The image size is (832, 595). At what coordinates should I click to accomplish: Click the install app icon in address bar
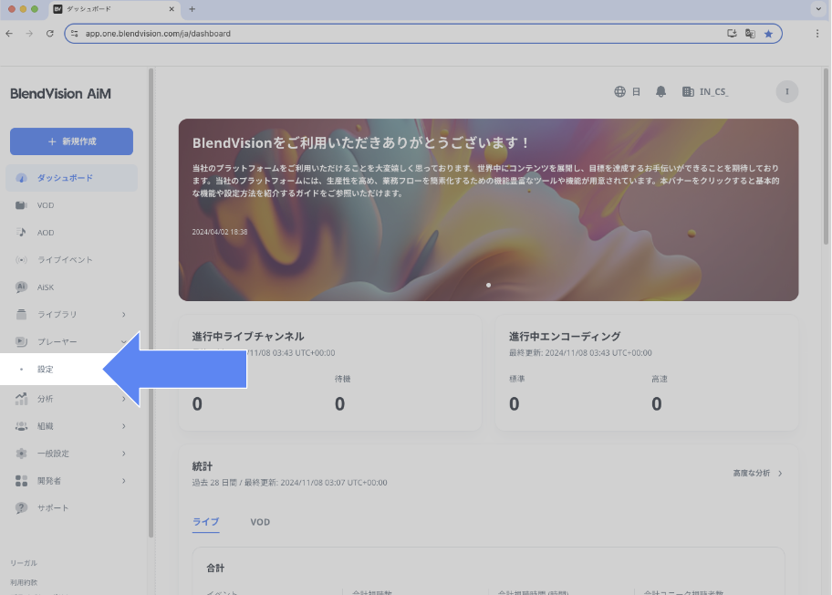click(732, 34)
